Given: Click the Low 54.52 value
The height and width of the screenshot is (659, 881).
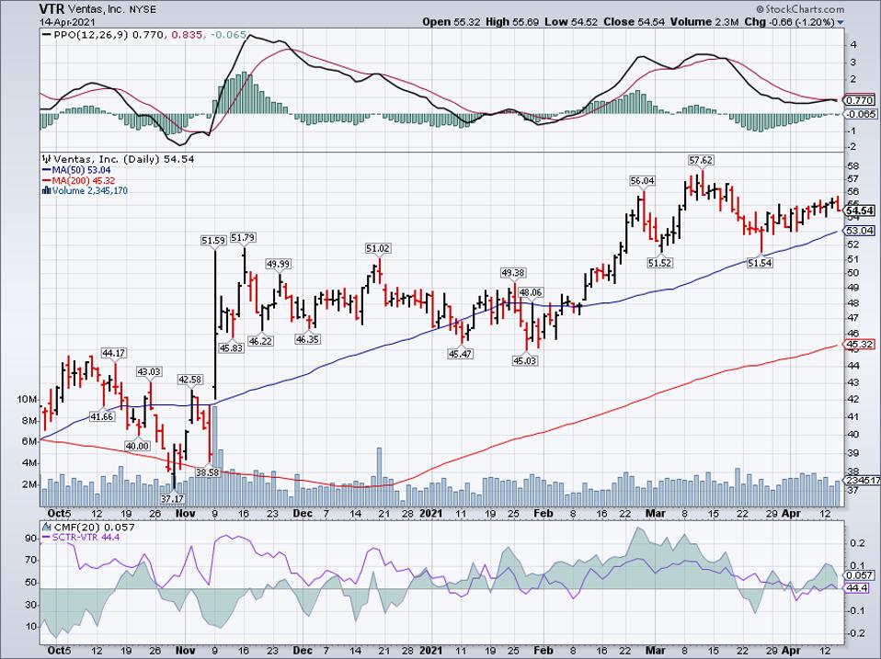Looking at the screenshot, I should [x=571, y=22].
